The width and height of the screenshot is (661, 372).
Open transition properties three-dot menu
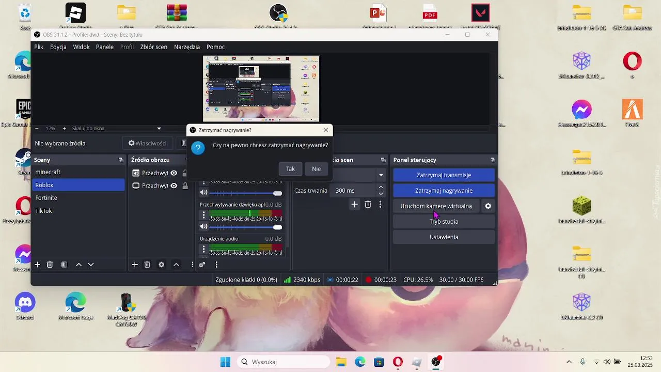(x=380, y=205)
